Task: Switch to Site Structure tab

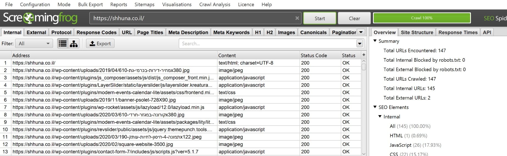Action: [x=417, y=32]
